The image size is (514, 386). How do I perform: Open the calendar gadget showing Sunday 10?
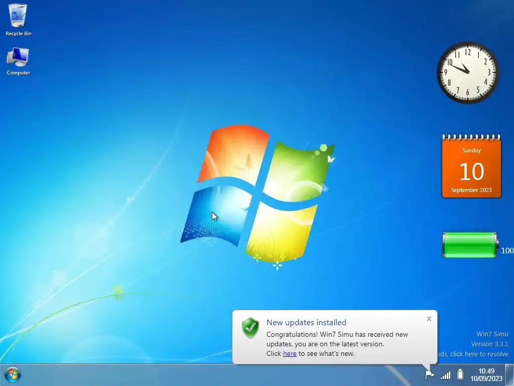(x=471, y=166)
